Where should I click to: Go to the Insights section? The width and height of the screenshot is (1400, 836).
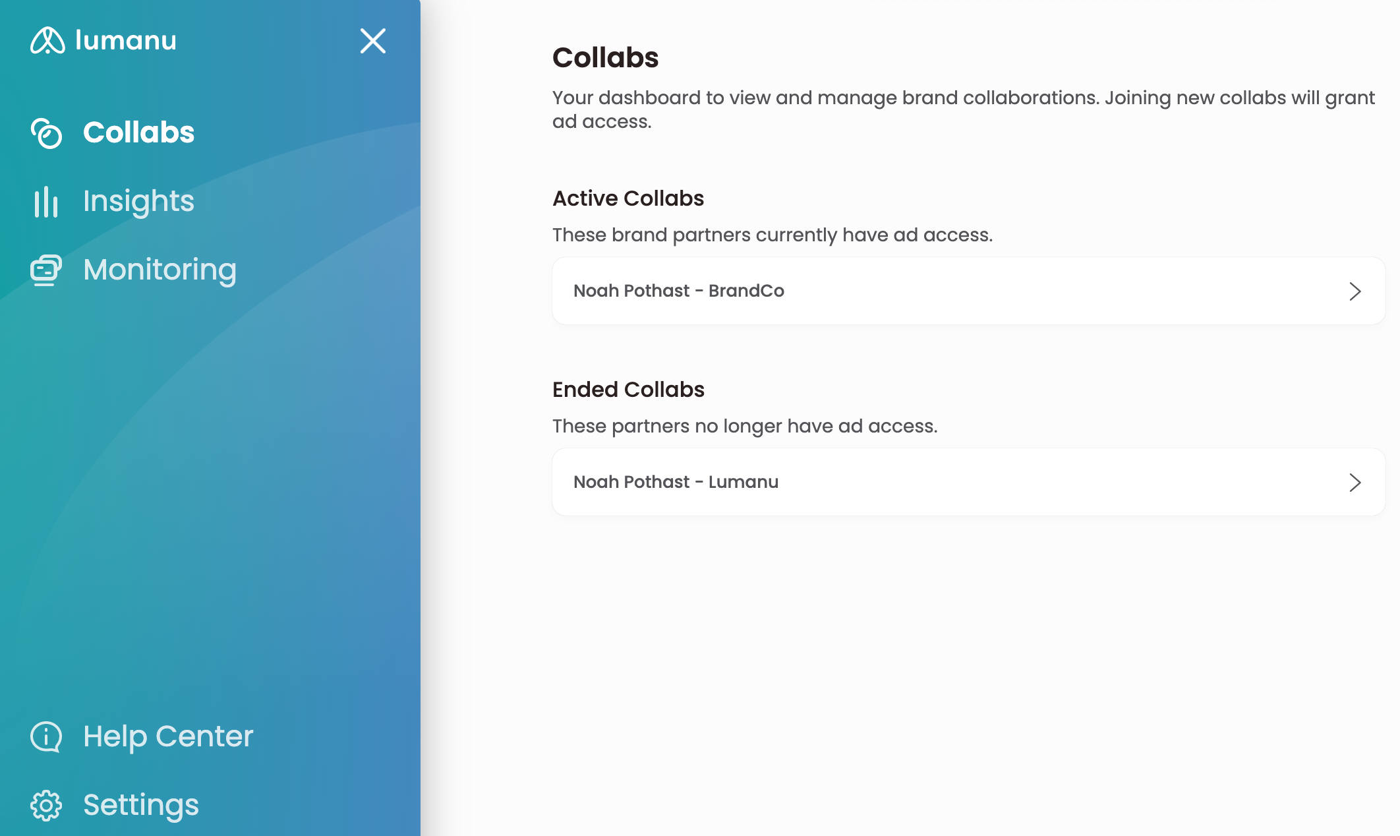click(x=138, y=201)
